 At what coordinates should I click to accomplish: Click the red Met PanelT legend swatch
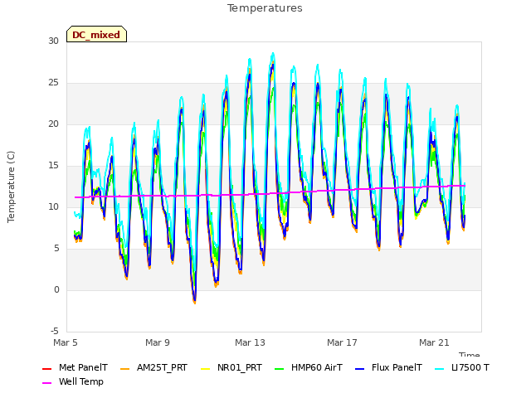click(46, 368)
